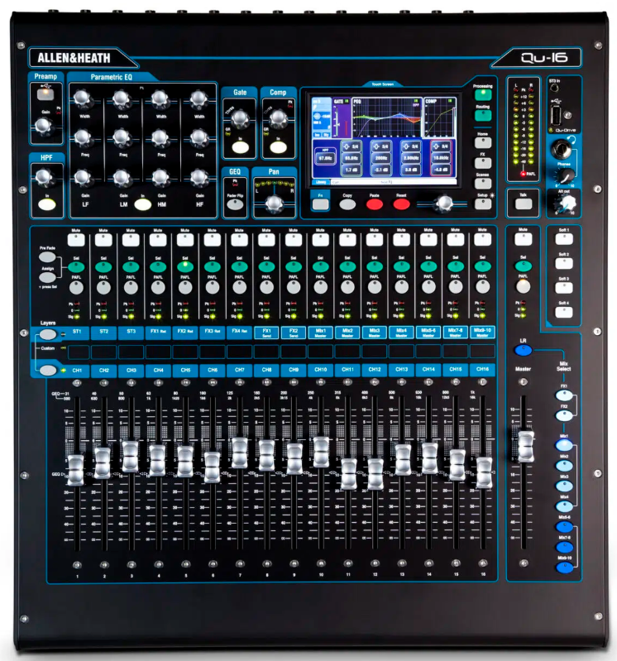
Task: Click the Alt out level knob
Action: click(x=565, y=204)
